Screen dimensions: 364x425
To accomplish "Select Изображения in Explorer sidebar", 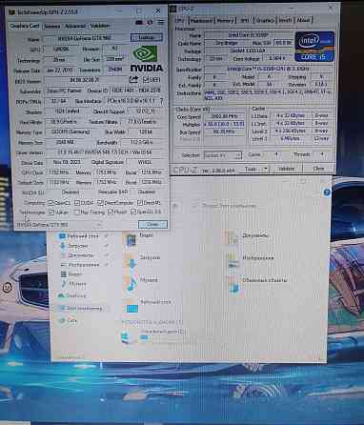I will pos(84,265).
